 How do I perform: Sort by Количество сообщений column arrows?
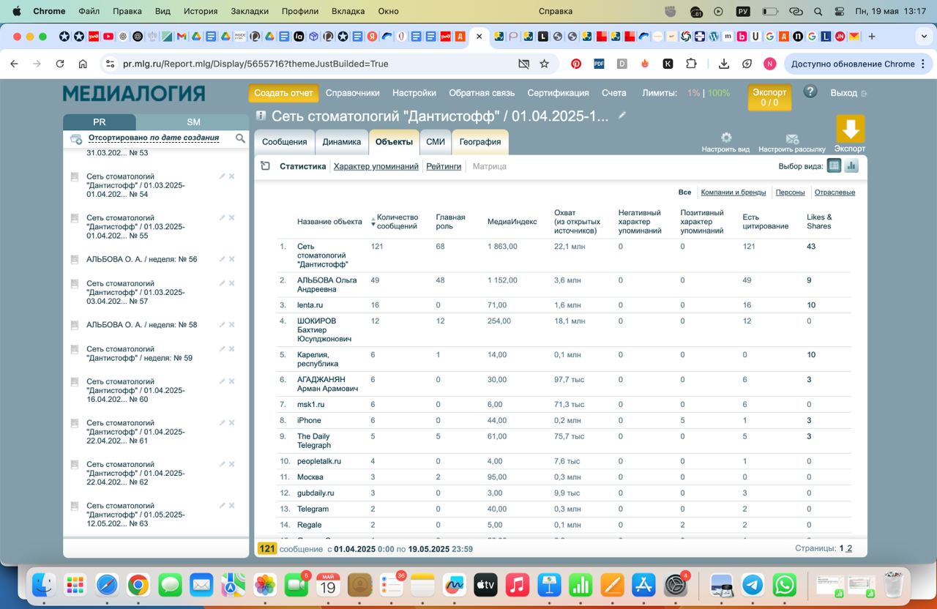[x=373, y=222]
